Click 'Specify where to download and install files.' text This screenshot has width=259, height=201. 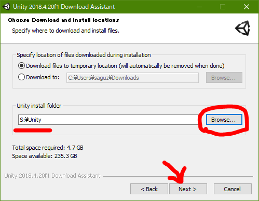[66, 31]
